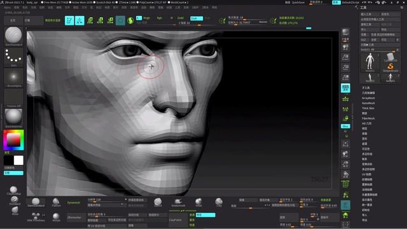407x229 pixels.
Task: Select the Scale transform icon
Action: (100, 20)
